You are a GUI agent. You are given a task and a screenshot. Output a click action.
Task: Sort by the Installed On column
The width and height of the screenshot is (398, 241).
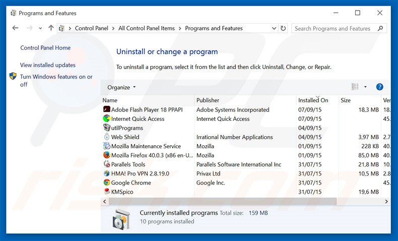coord(313,100)
